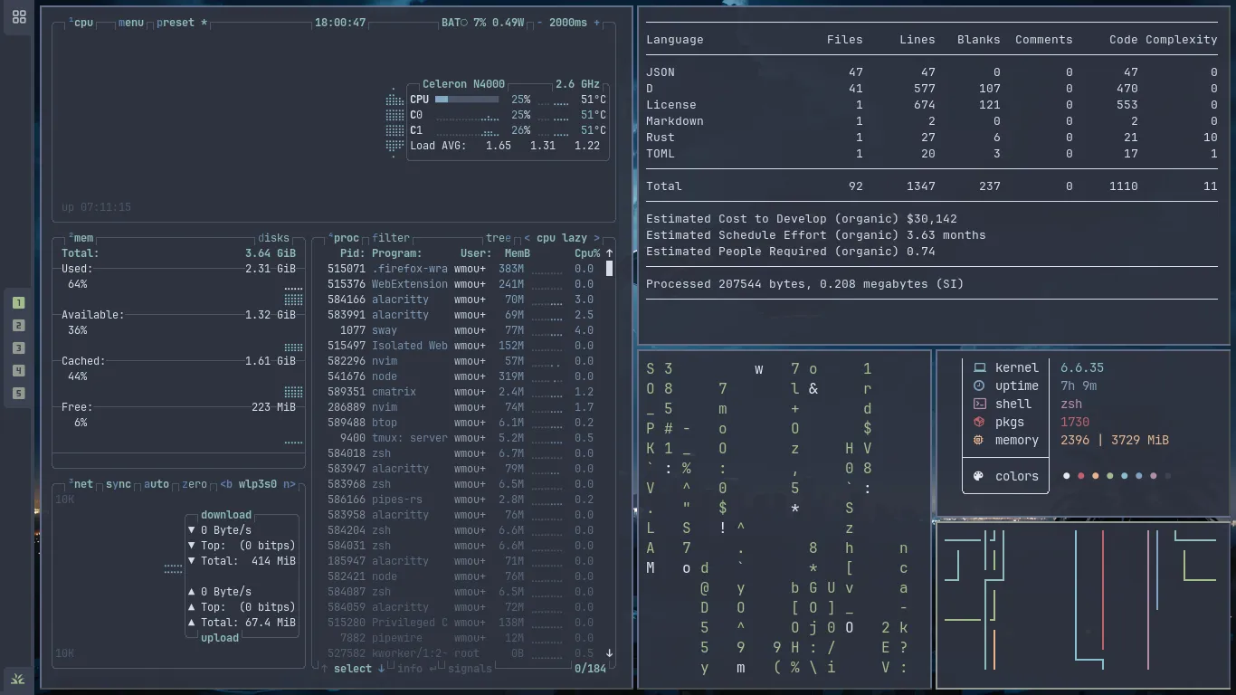
Task: Switch to previous network interface <b
Action: coord(226,484)
